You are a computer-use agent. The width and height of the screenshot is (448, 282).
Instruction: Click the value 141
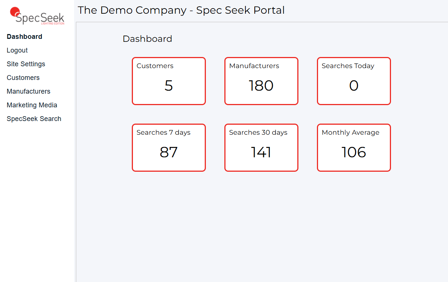[261, 152]
